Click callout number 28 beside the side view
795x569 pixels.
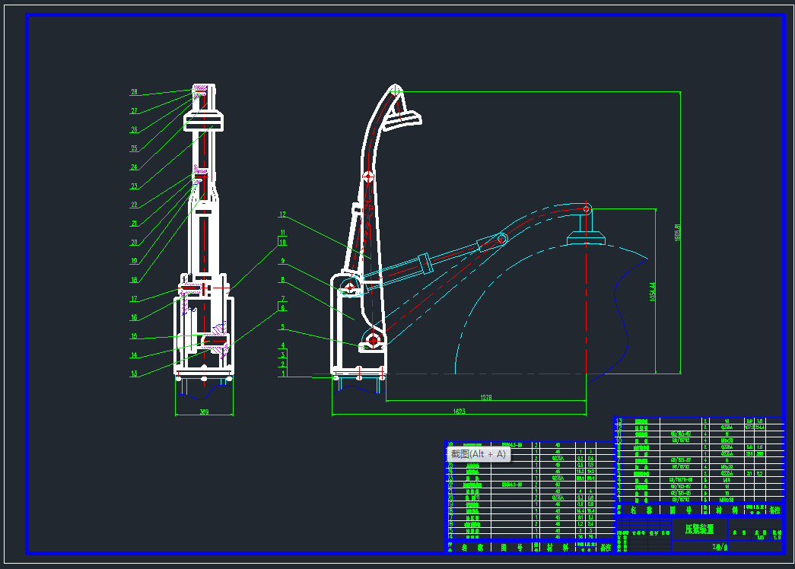(134, 92)
